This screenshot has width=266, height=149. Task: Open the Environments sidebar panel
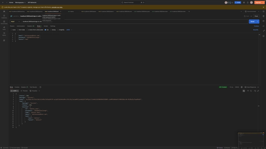4,22
